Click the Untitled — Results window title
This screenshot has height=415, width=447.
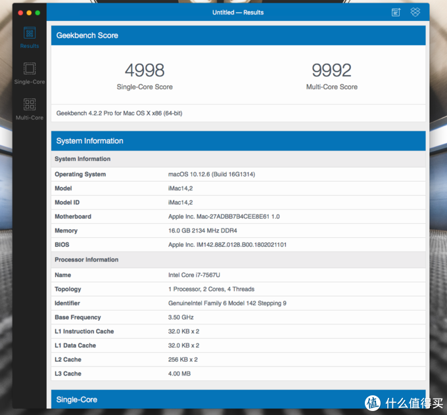pos(238,12)
